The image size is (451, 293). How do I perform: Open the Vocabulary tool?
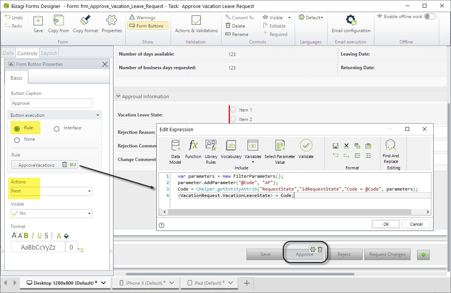pos(231,149)
